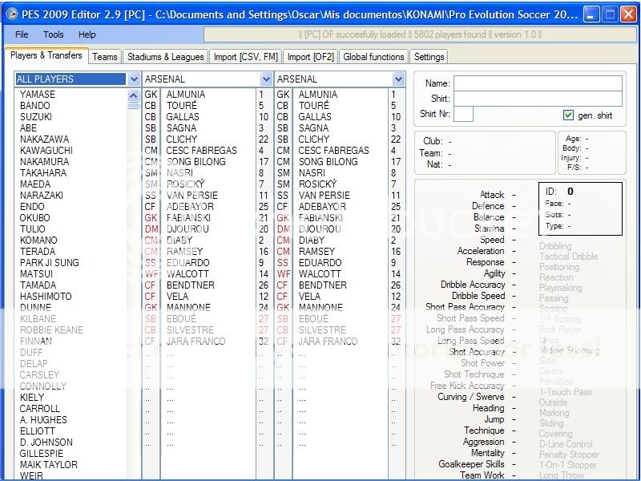The height and width of the screenshot is (481, 641).
Task: Select ABE in the all players list
Action: tap(28, 128)
